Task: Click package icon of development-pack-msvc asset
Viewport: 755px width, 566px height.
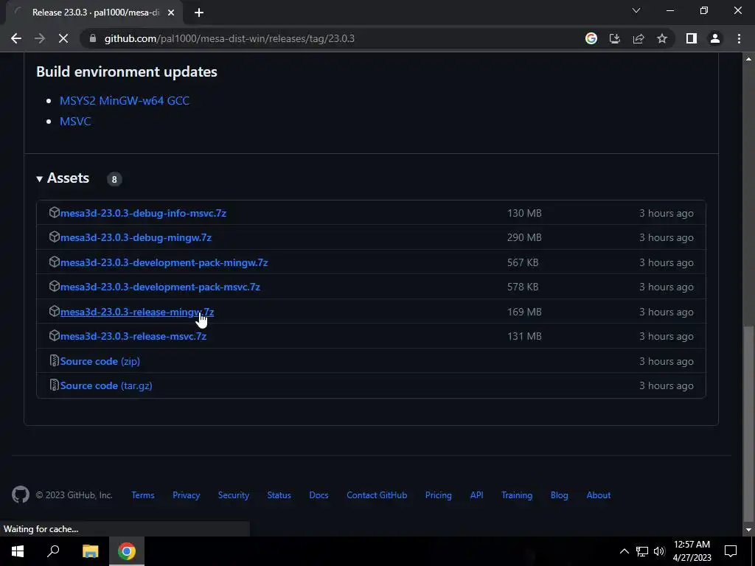Action: point(54,287)
